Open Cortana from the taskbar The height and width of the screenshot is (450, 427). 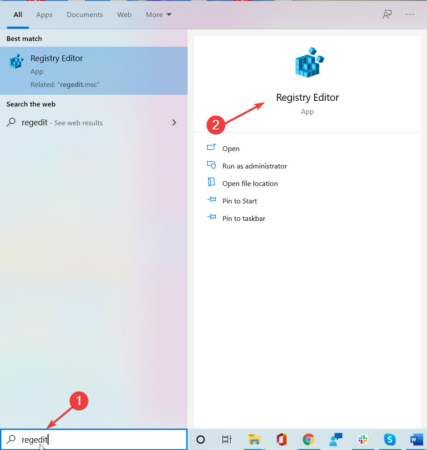(201, 440)
